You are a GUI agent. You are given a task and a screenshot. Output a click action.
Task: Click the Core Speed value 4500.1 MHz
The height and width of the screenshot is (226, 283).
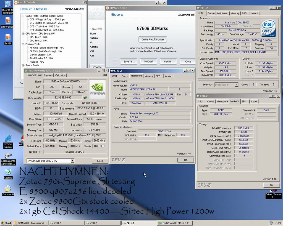pyautogui.click(x=225, y=63)
